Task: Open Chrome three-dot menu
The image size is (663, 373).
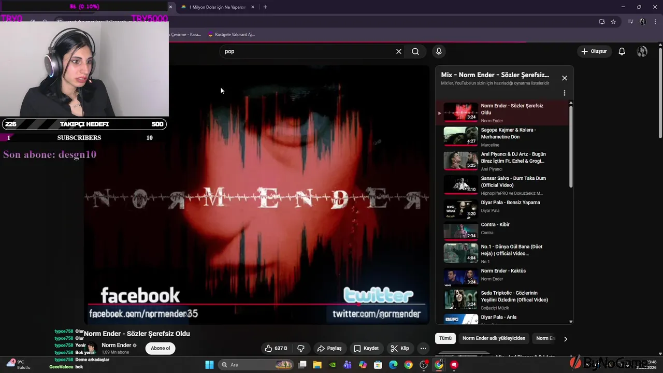Action: (656, 22)
